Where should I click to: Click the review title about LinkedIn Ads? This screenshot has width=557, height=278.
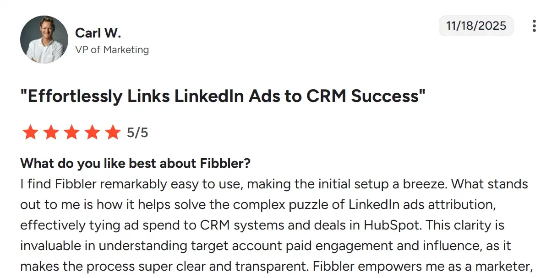[x=223, y=96]
